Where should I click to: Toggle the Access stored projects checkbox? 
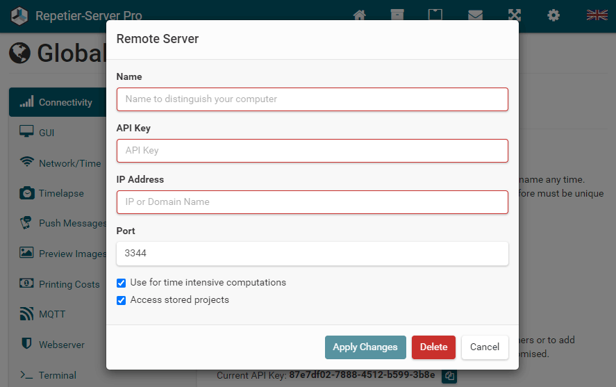121,300
